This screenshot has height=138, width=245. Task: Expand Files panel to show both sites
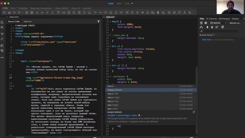click(223, 27)
